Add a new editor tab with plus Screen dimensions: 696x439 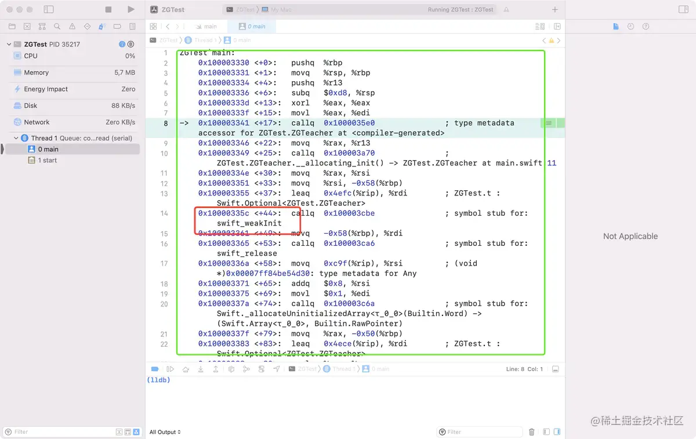[555, 10]
